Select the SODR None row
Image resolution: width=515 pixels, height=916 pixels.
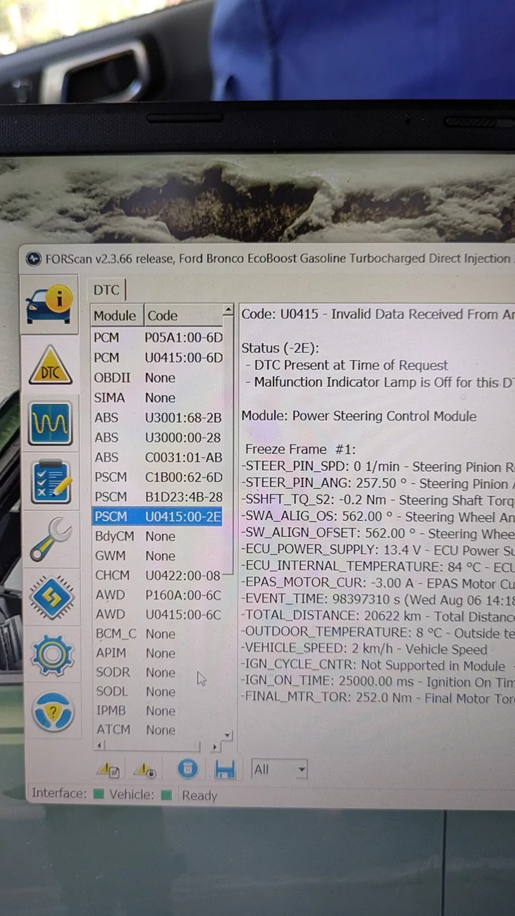click(x=159, y=673)
